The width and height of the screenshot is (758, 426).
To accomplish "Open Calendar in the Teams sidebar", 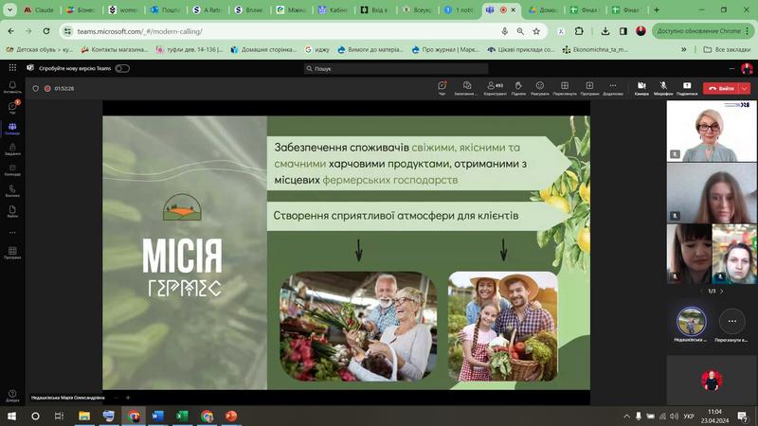I will [x=12, y=170].
